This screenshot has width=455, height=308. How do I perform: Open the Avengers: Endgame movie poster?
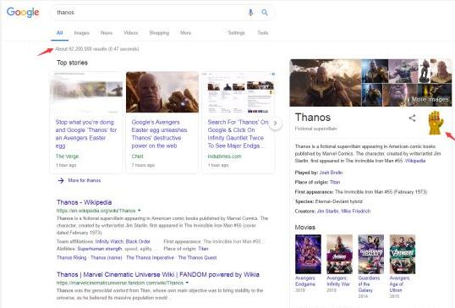tap(308, 255)
